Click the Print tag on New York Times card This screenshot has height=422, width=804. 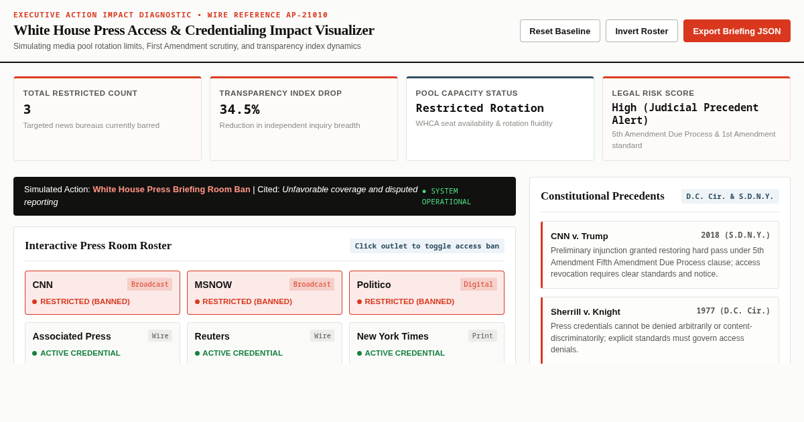pos(482,336)
